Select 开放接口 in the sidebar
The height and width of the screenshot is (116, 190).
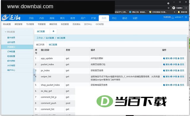click(17, 47)
